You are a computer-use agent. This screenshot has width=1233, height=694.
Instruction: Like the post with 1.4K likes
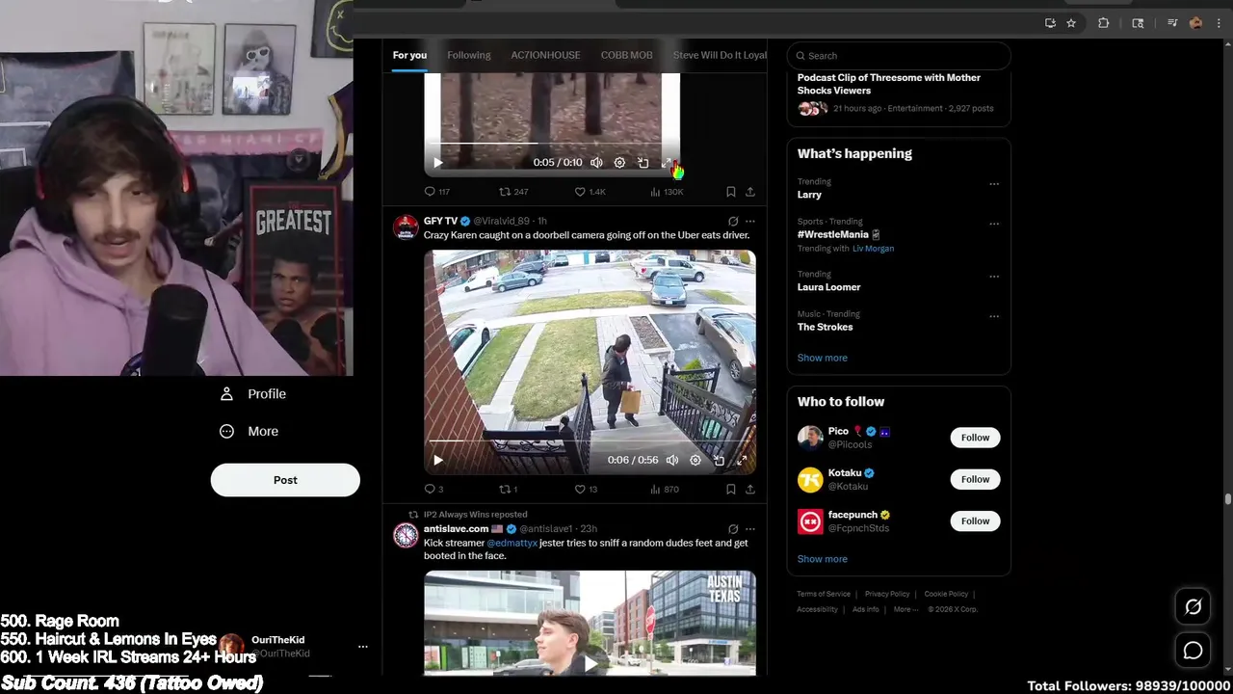pos(590,192)
